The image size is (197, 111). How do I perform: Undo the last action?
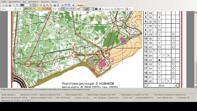pos(14,5)
